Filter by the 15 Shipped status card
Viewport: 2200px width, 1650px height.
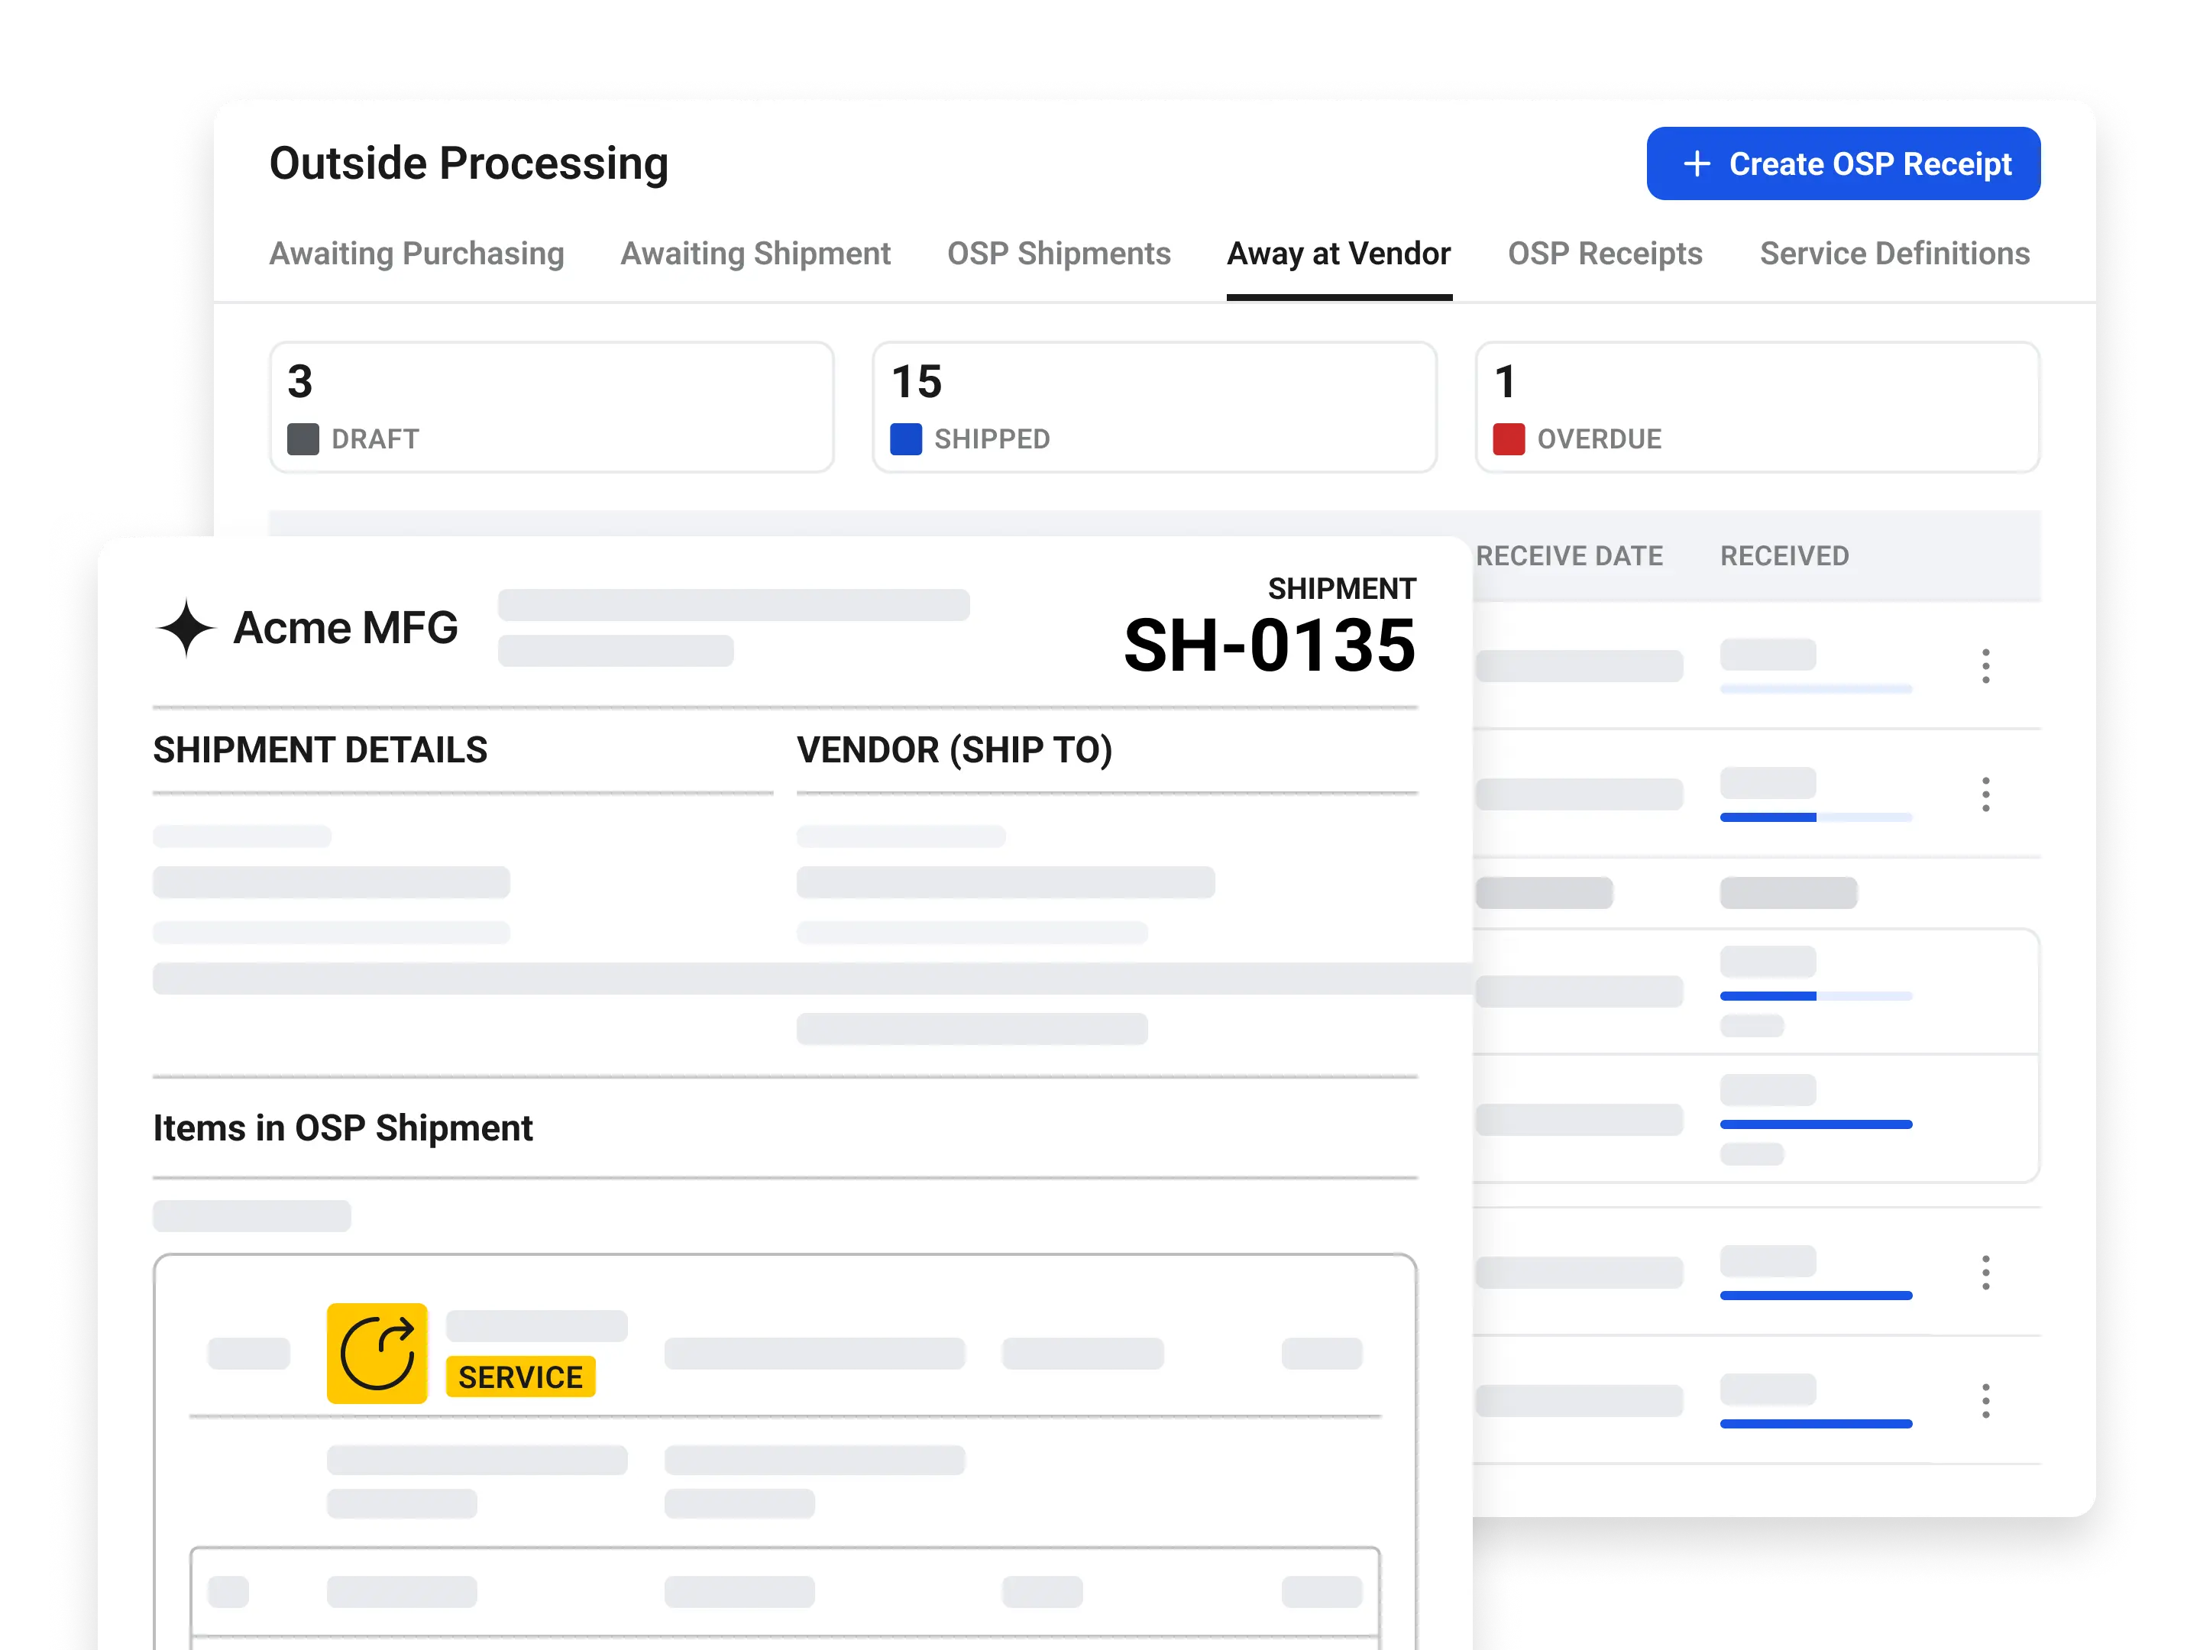point(1155,407)
